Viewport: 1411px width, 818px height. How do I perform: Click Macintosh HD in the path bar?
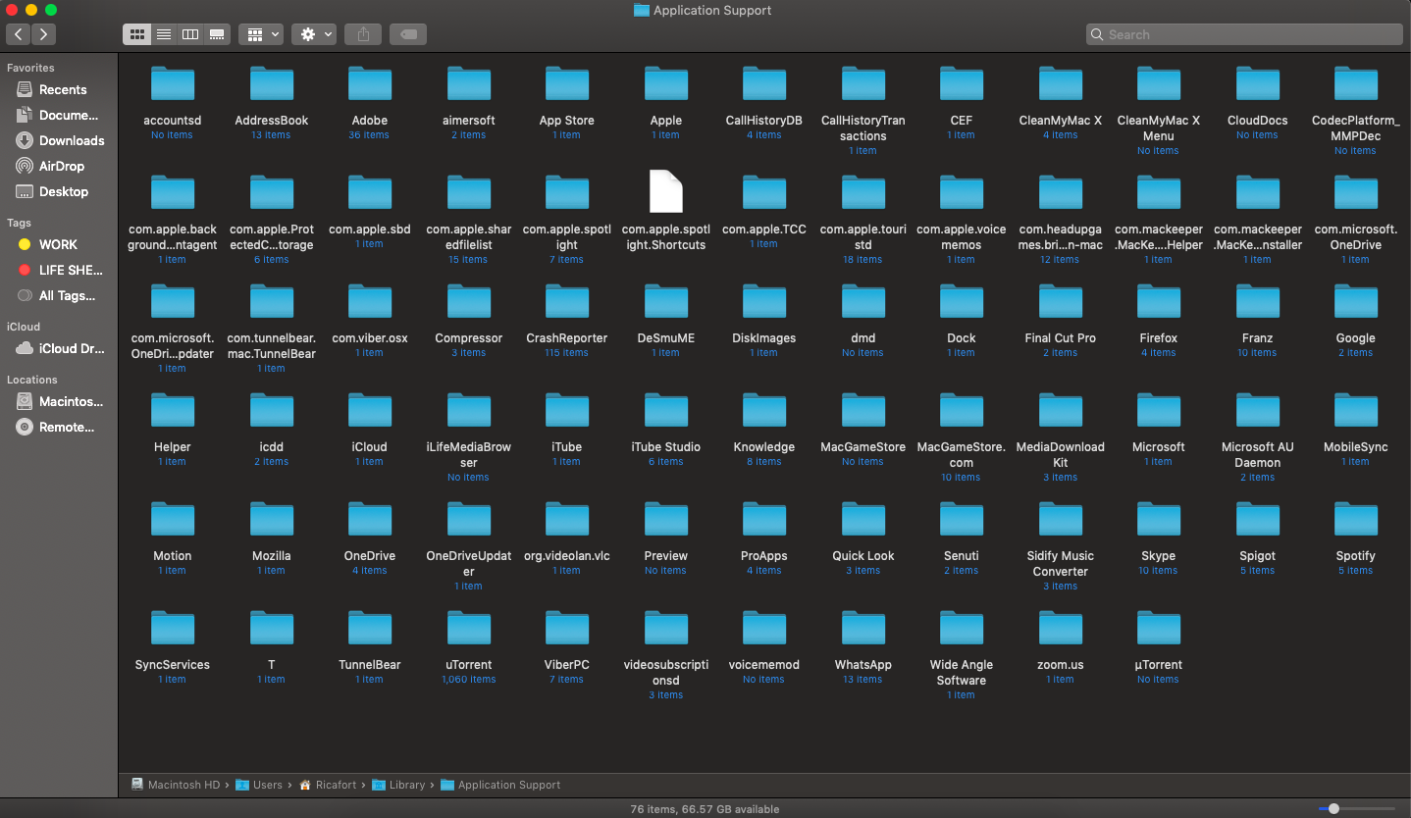coord(176,785)
